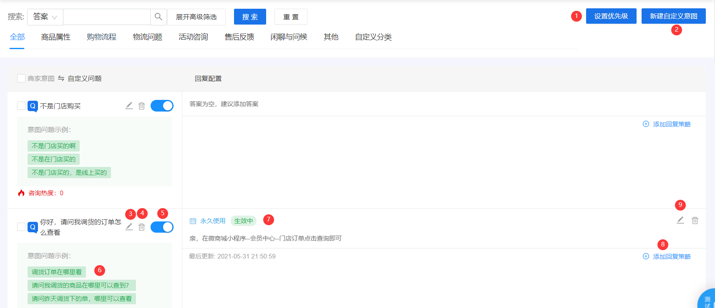The width and height of the screenshot is (715, 308).
Task: Click the 永久使用 link
Action: coord(213,221)
